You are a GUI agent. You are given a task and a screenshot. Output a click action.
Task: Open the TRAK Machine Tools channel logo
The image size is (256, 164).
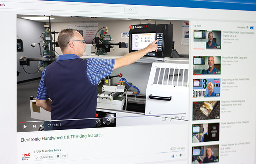(26, 157)
